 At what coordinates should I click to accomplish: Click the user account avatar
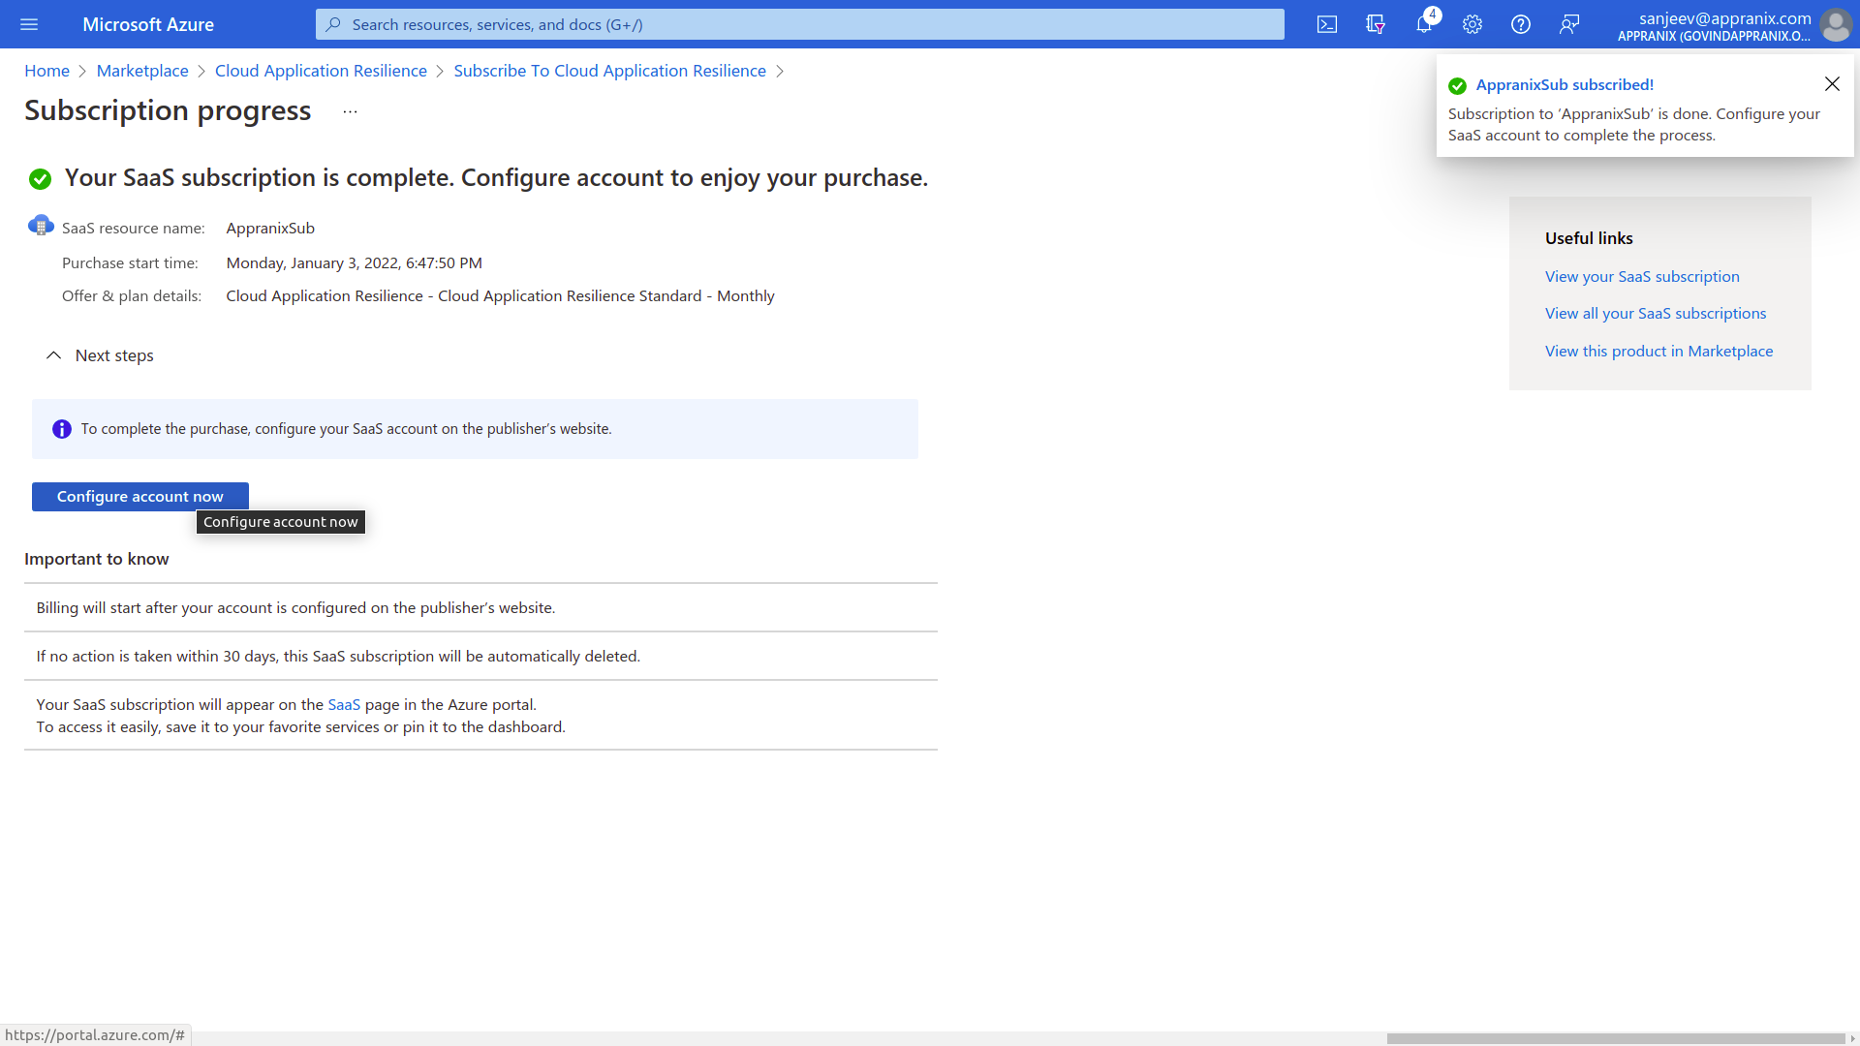pyautogui.click(x=1835, y=24)
